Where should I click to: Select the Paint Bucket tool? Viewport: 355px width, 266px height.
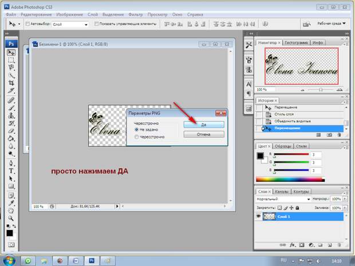(11, 138)
